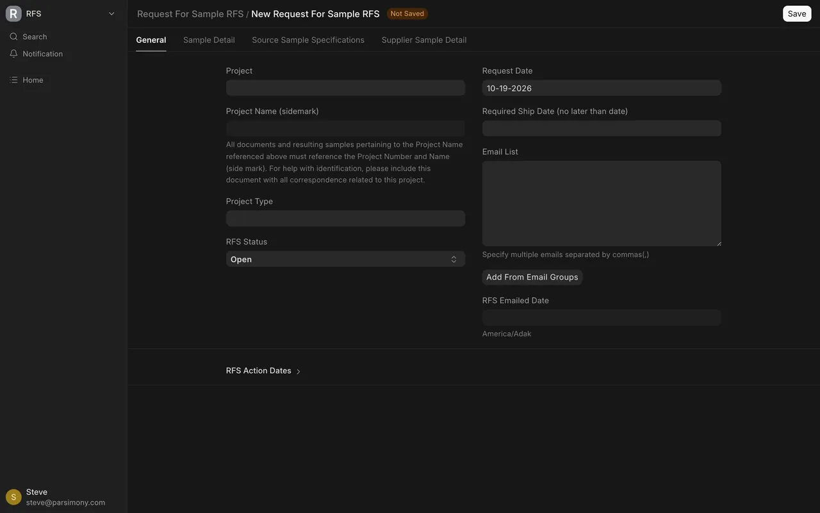Click the RFS Emailed Date field
The width and height of the screenshot is (820, 513).
pos(602,317)
